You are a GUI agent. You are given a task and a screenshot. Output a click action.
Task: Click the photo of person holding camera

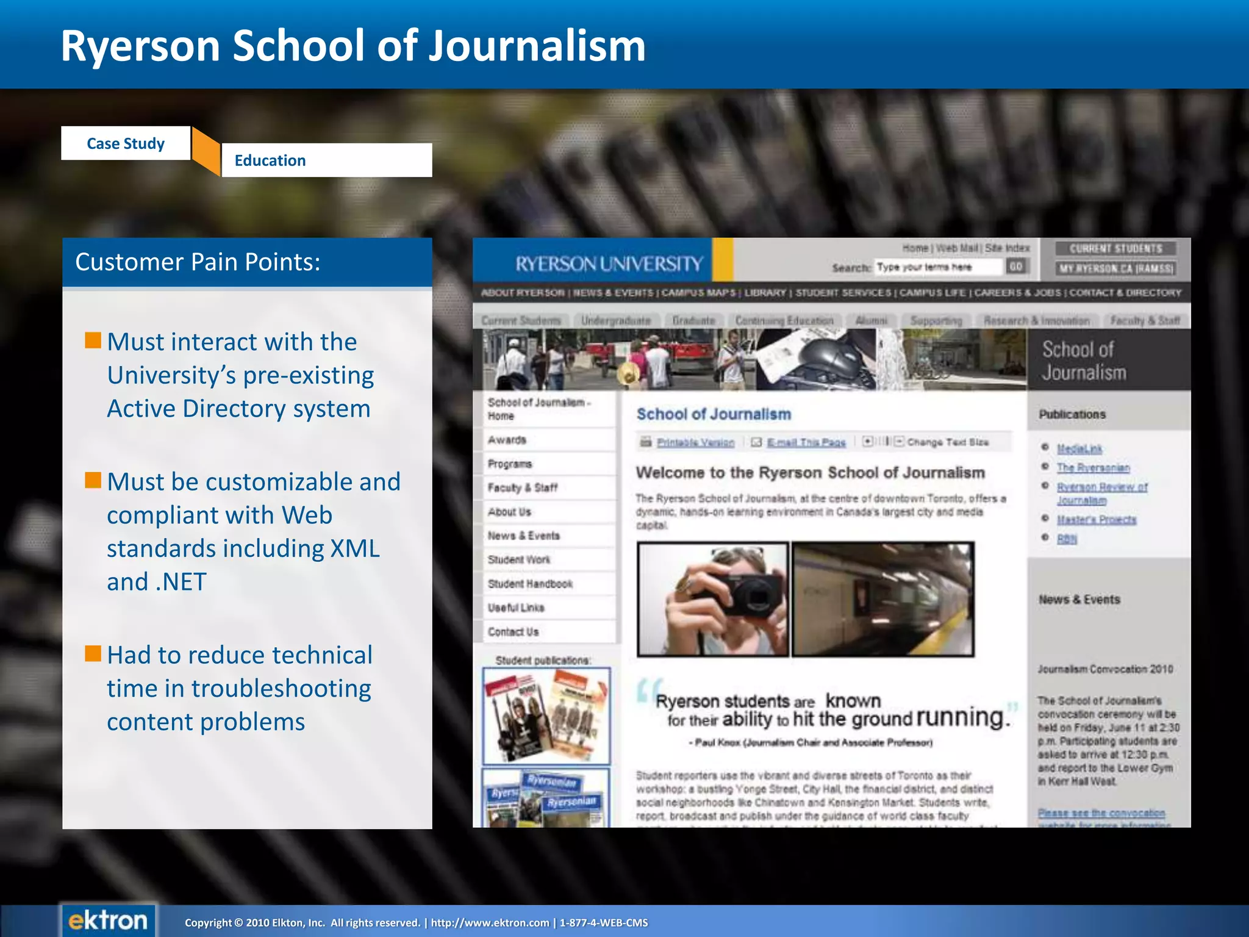click(x=712, y=599)
